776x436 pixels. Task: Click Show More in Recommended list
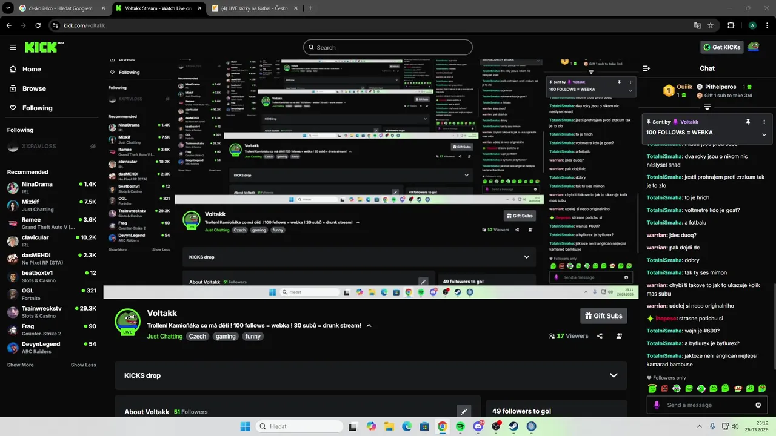[x=20, y=365]
